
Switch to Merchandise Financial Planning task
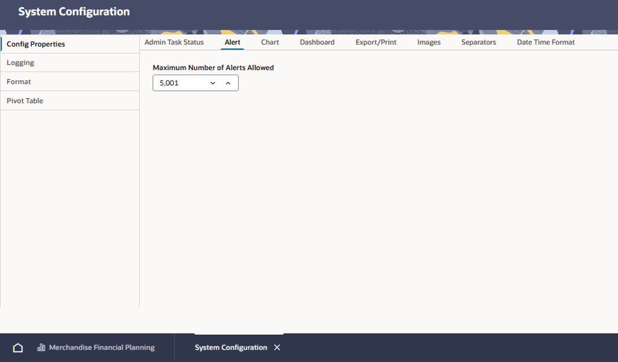tap(102, 348)
